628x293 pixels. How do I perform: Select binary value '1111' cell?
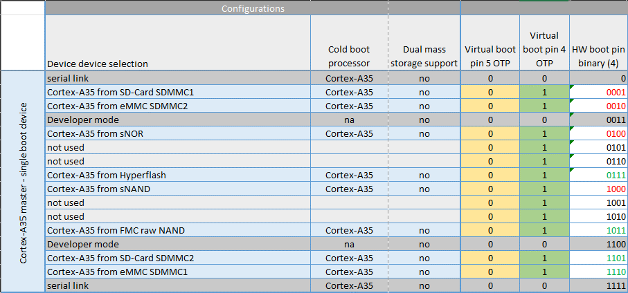pyautogui.click(x=598, y=286)
